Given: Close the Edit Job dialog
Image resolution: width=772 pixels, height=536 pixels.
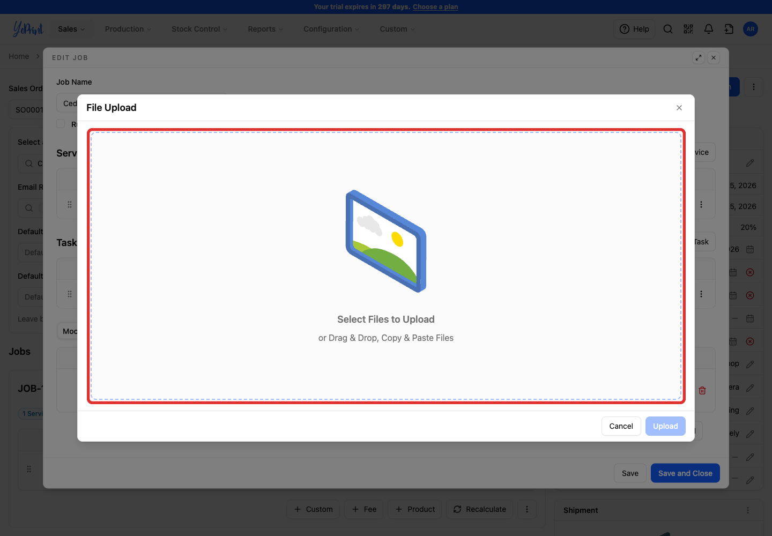Looking at the screenshot, I should [x=714, y=58].
